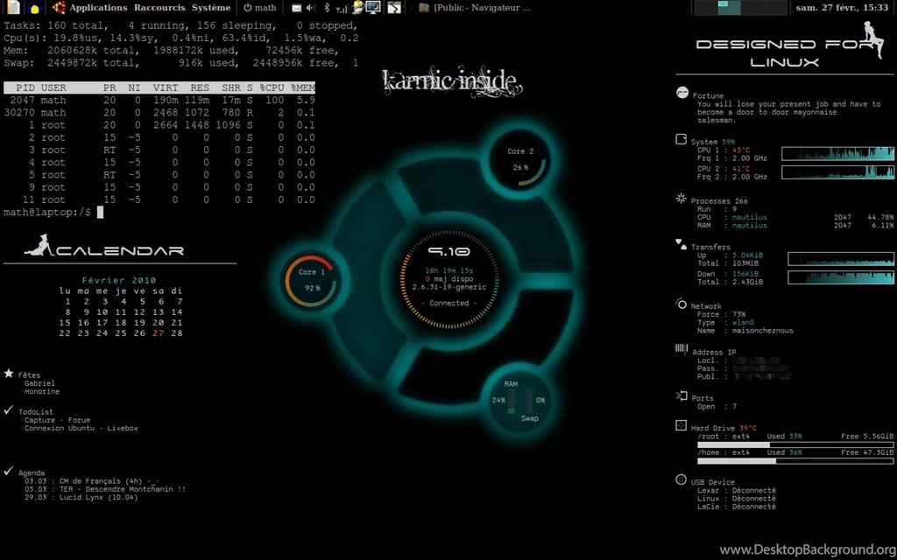Click the Fortune widget icon
This screenshot has width=897, height=560.
(682, 93)
